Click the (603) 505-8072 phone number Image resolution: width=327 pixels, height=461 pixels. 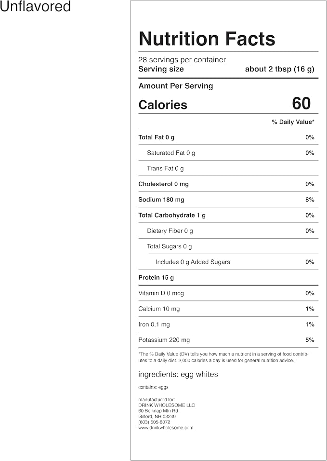154,422
